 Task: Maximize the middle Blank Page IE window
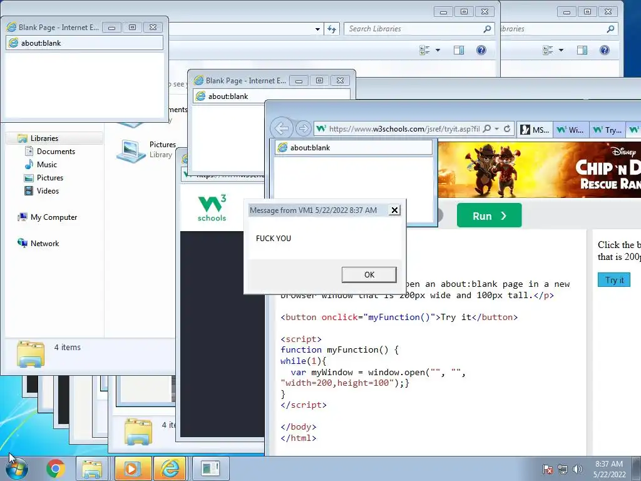[320, 81]
